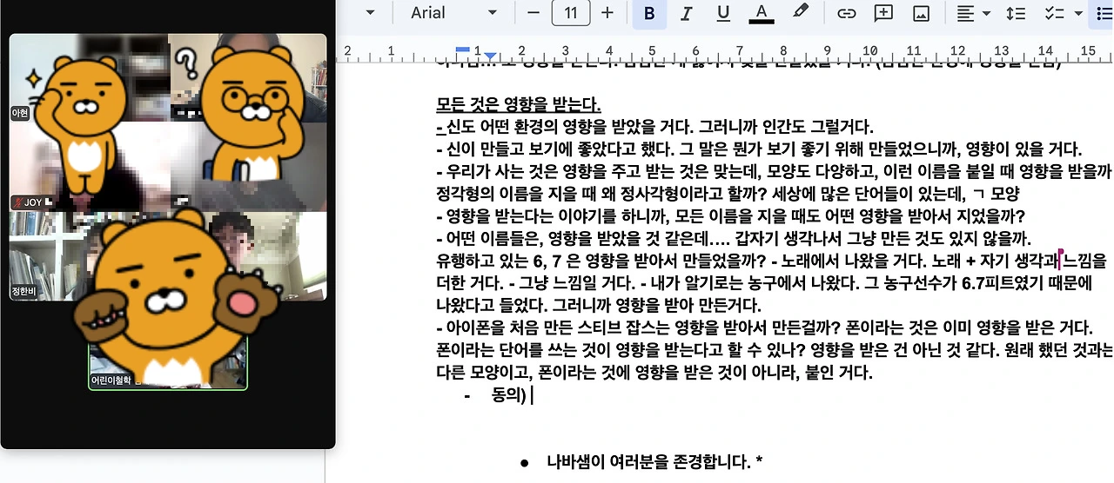Insert a checklist with the toolbar icon

1054,13
